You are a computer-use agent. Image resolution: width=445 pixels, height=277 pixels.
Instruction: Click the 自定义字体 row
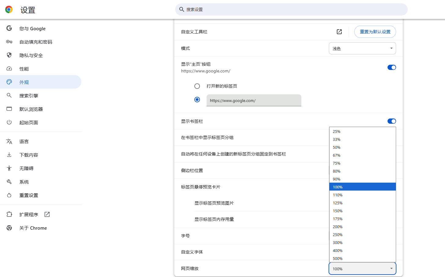click(289, 252)
